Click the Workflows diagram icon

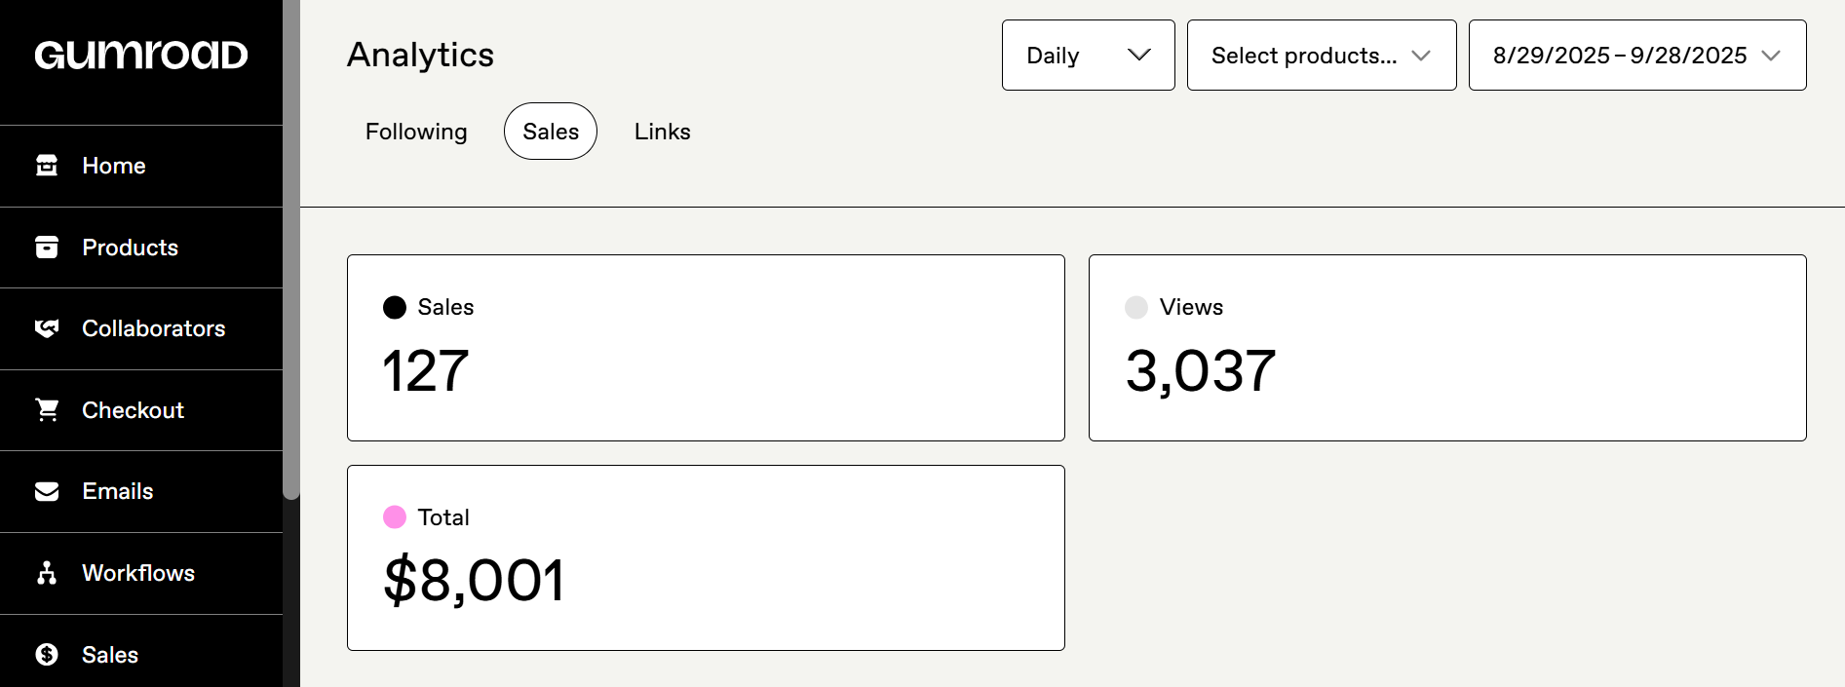point(47,573)
